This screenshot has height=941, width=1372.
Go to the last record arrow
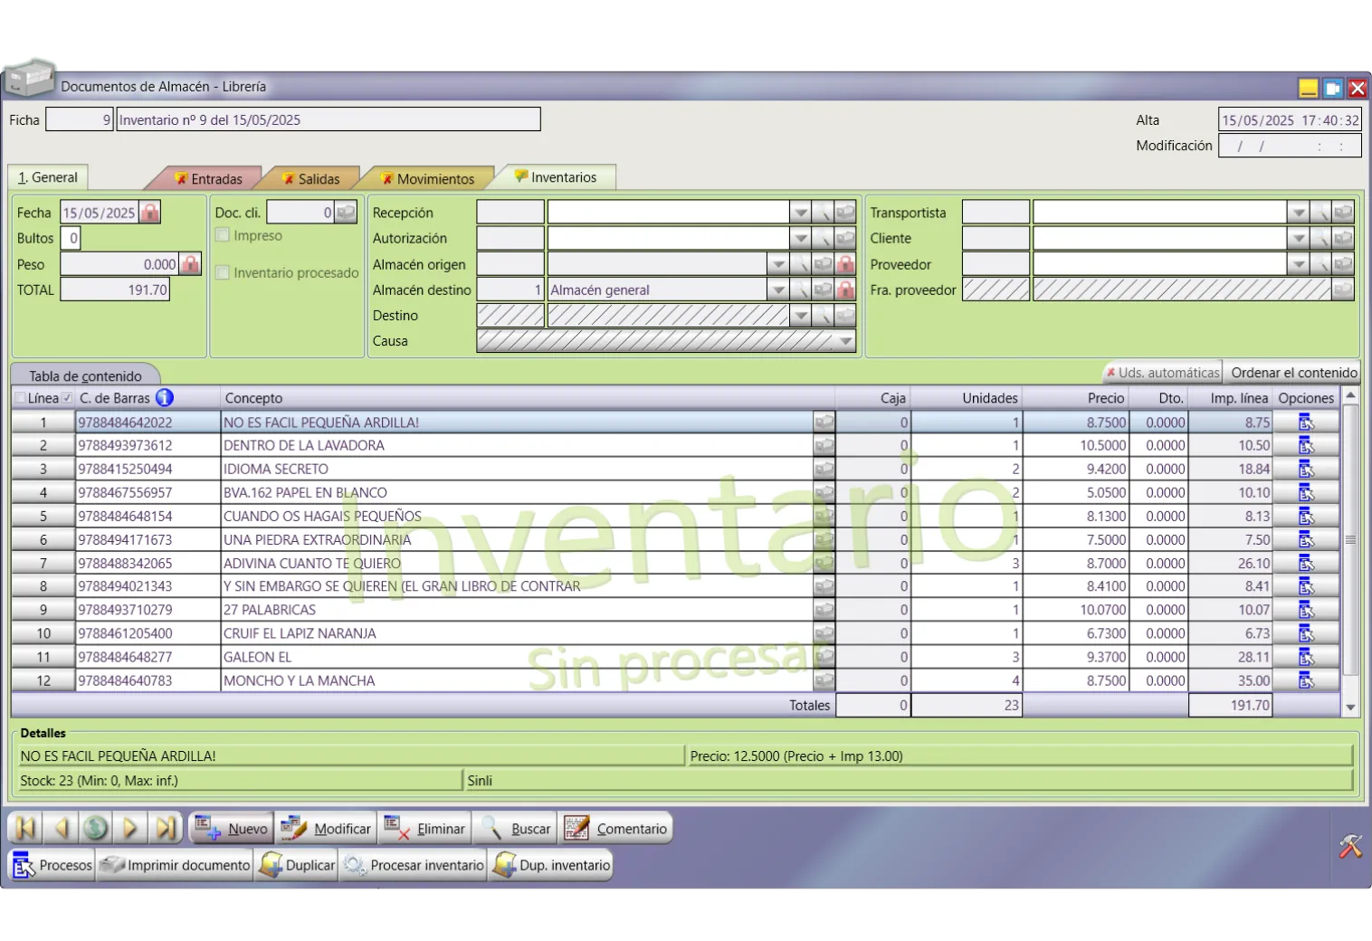165,828
